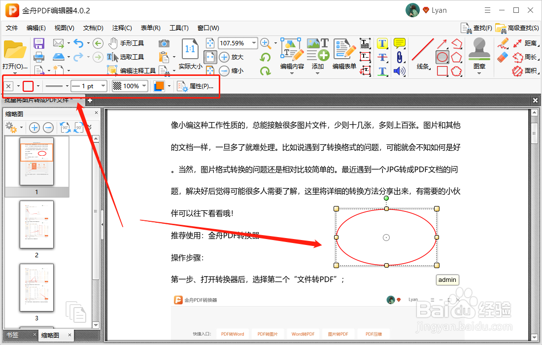Toggle the selected Ellipse shape tool
542x345 pixels.
pyautogui.click(x=442, y=57)
